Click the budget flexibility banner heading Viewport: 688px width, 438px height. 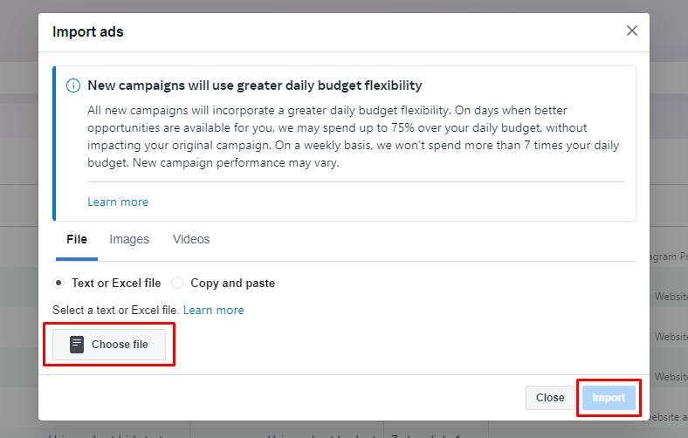coord(254,86)
